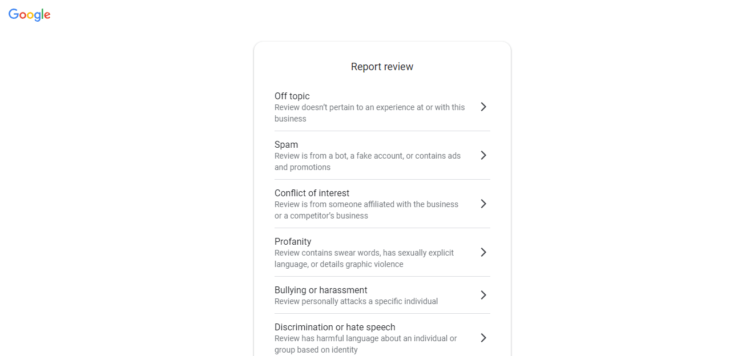Select the Conflict of interest option
Screen dimensions: 742x356
312,193
